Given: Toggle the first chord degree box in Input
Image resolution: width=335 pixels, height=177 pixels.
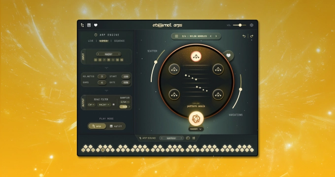Looking at the screenshot, I should point(96,60).
